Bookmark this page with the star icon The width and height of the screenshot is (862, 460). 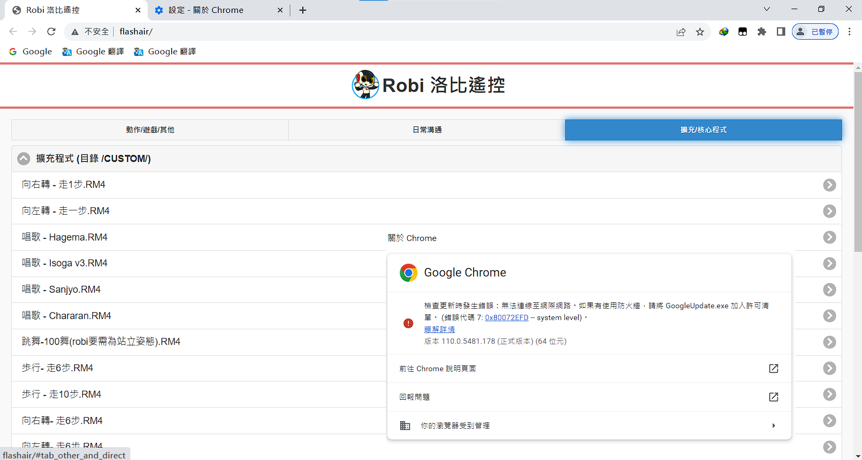click(700, 32)
